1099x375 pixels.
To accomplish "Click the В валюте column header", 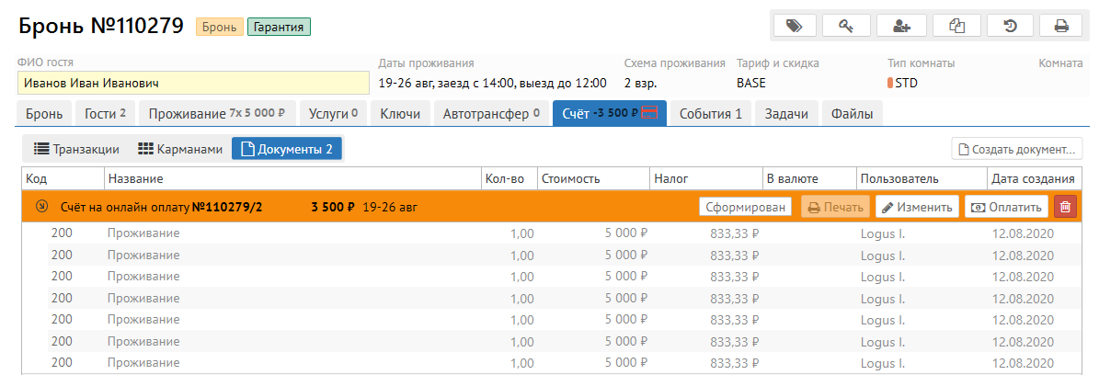I will coord(809,178).
